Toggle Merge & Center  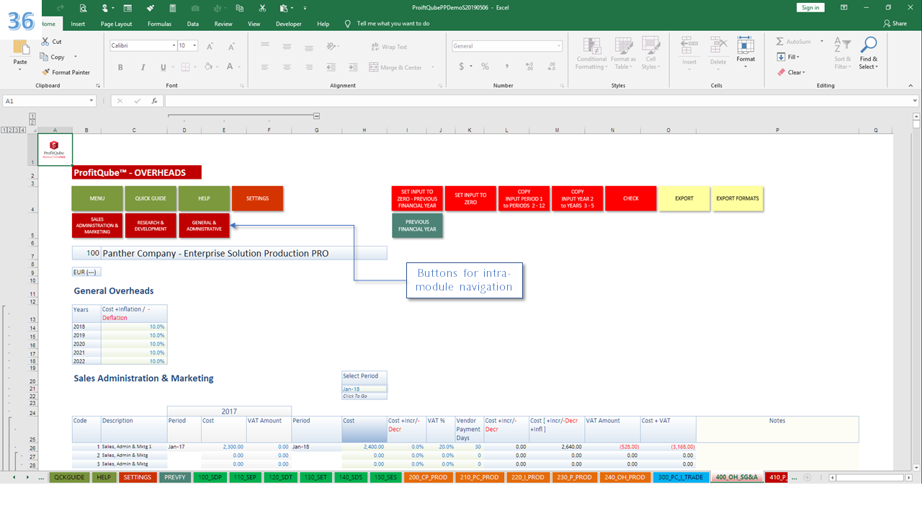pyautogui.click(x=395, y=67)
